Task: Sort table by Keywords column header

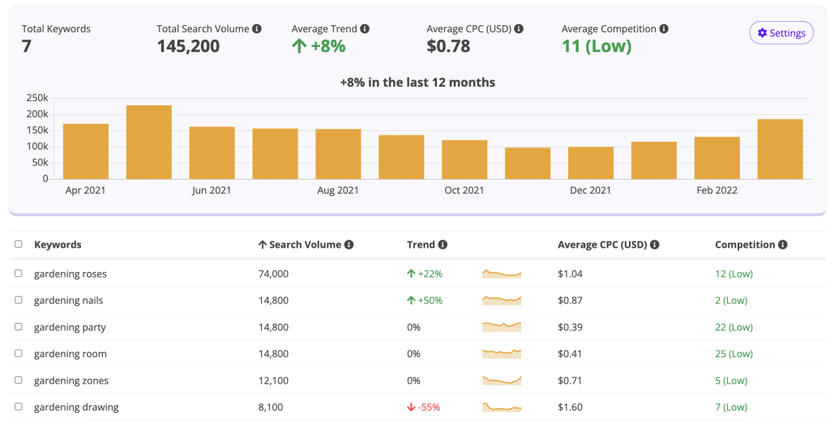Action: click(58, 245)
